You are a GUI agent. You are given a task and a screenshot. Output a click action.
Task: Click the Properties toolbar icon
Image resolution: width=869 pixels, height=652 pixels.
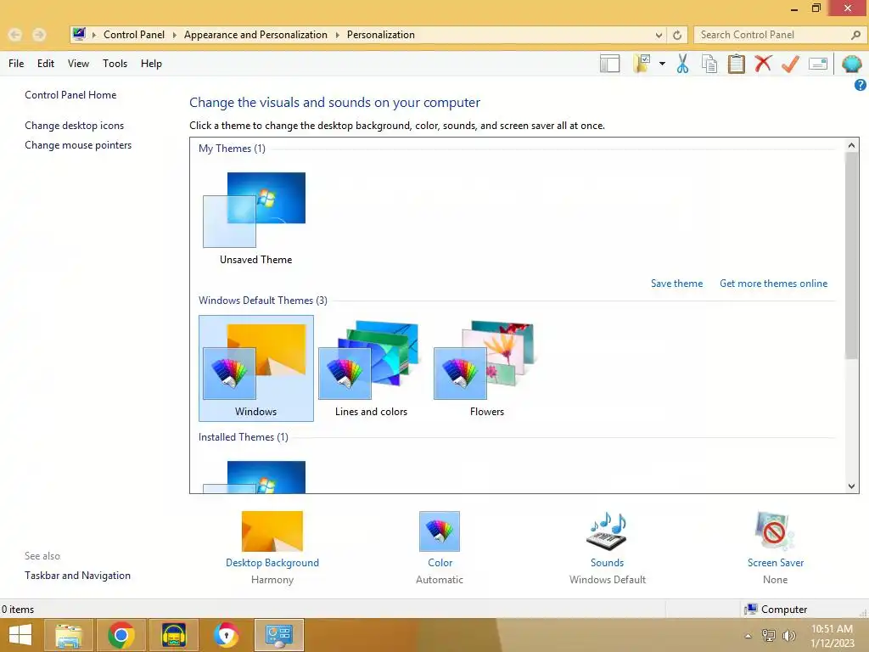tap(818, 63)
